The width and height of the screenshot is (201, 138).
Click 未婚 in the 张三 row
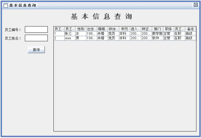[103, 34]
